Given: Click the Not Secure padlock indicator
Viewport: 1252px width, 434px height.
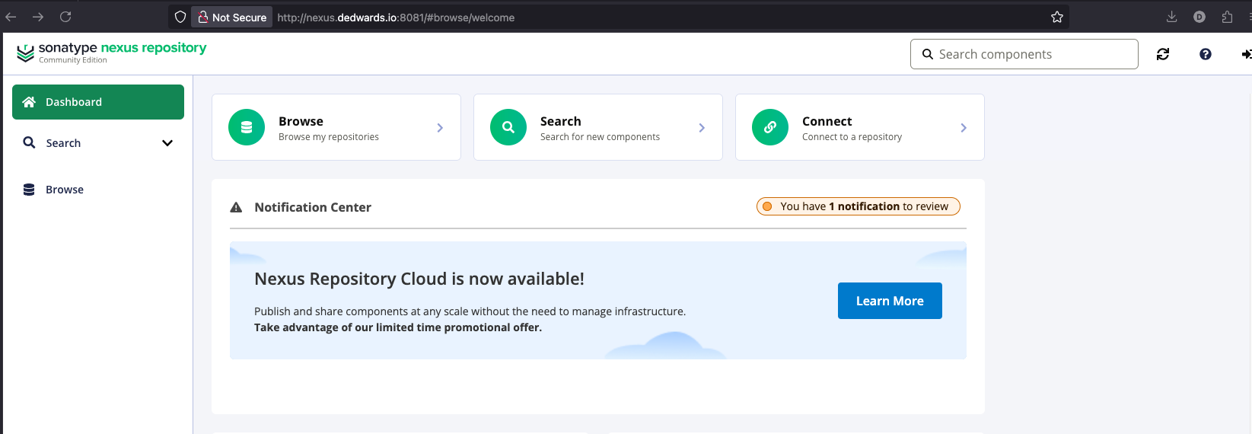Looking at the screenshot, I should pos(231,17).
